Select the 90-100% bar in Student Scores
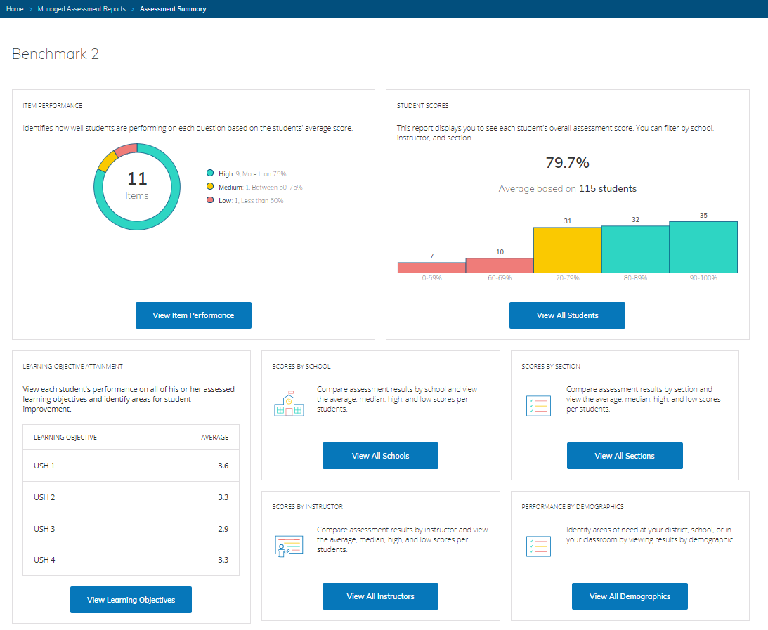768x630 pixels. tap(703, 247)
